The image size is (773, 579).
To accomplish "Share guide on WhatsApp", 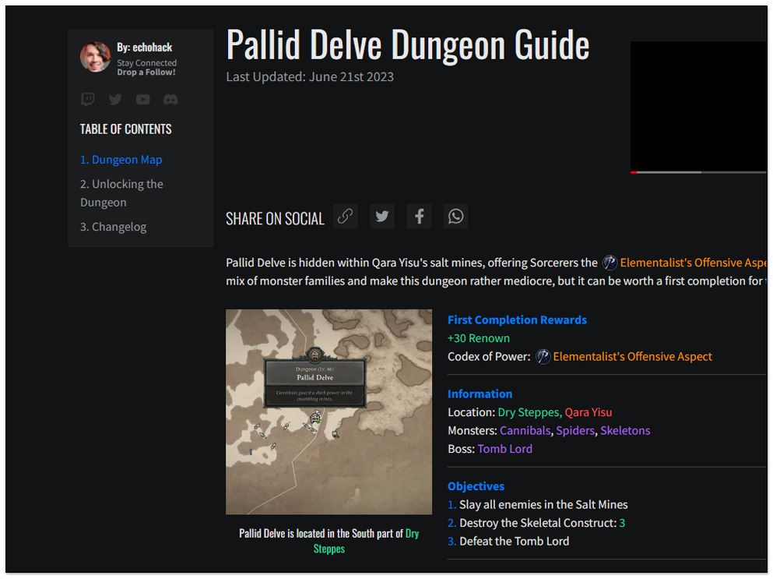I will point(455,216).
